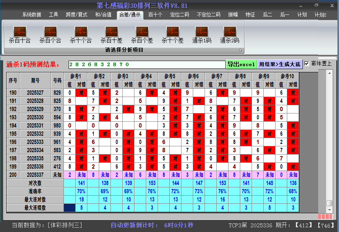Open the 通杀2码 analysis icon
Image resolution: width=339 pixels, height=232 pixels.
pyautogui.click(x=229, y=35)
